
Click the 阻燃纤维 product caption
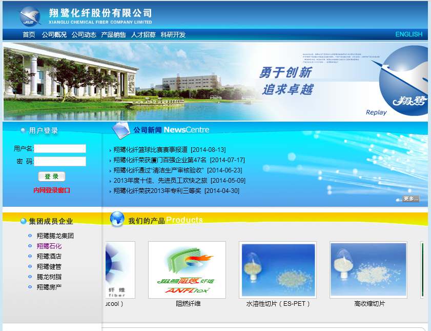coord(188,304)
